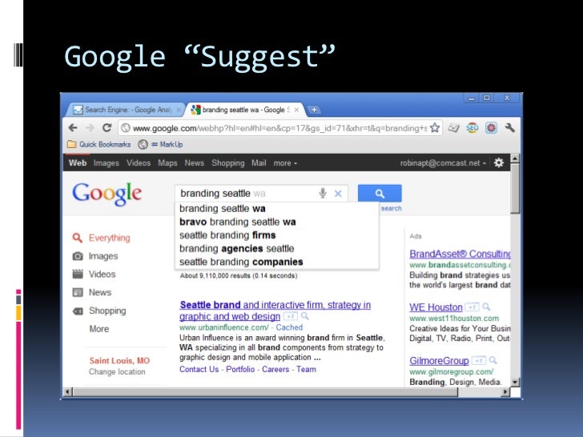Open the Cached link for urbaninfluence.com

click(x=289, y=327)
